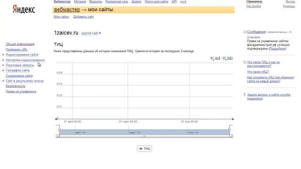
Task: Open the Виджеты top navigation item
Action: click(x=95, y=1)
